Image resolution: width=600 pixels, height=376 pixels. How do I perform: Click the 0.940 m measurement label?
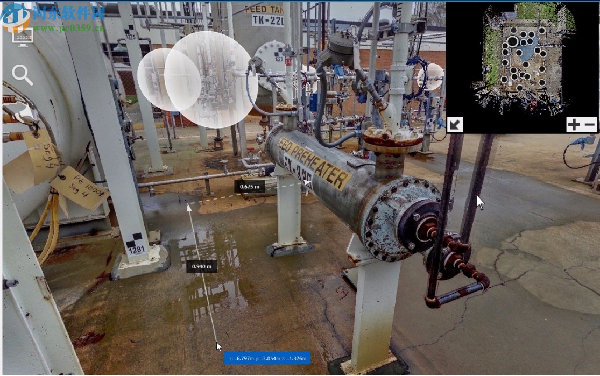[x=203, y=266]
